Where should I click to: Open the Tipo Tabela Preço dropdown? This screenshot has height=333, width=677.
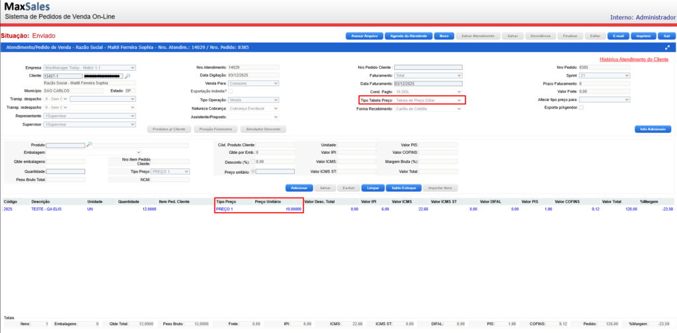point(428,100)
